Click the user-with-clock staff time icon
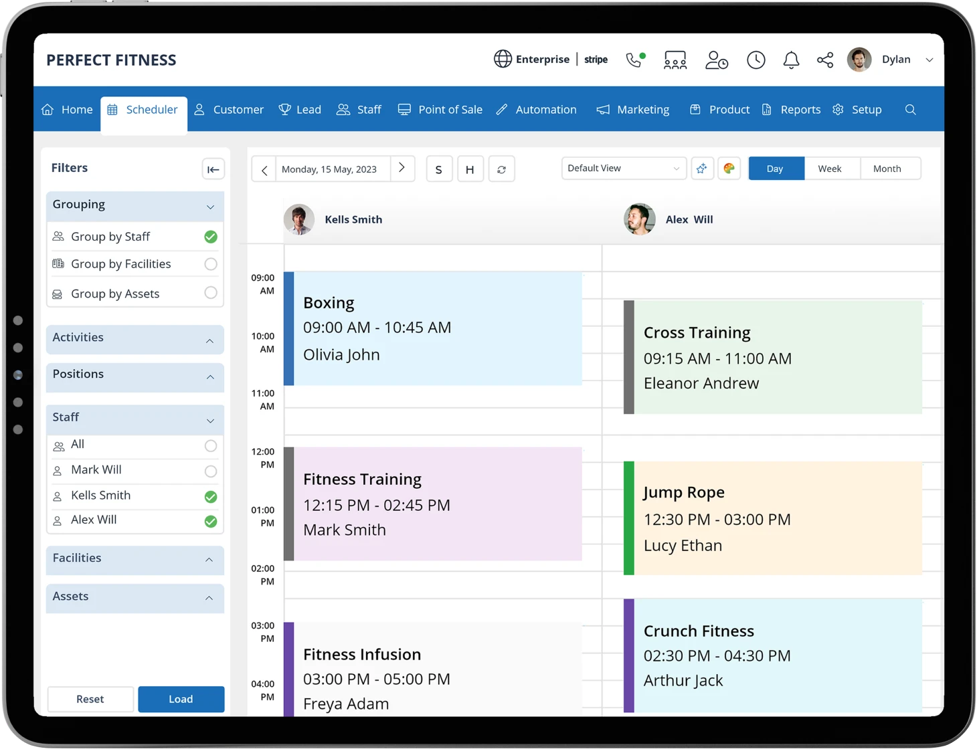977x749 pixels. 717,60
